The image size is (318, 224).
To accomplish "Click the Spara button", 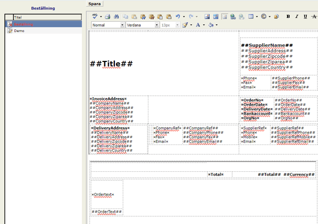I will pyautogui.click(x=94, y=4).
